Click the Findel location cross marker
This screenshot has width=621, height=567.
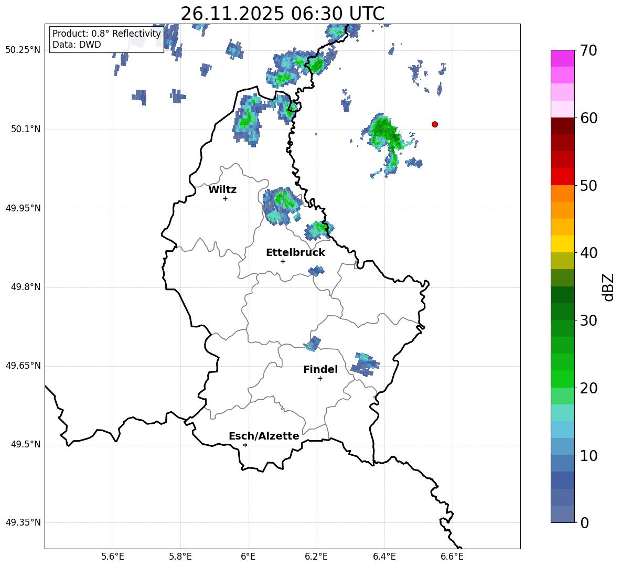pos(320,379)
